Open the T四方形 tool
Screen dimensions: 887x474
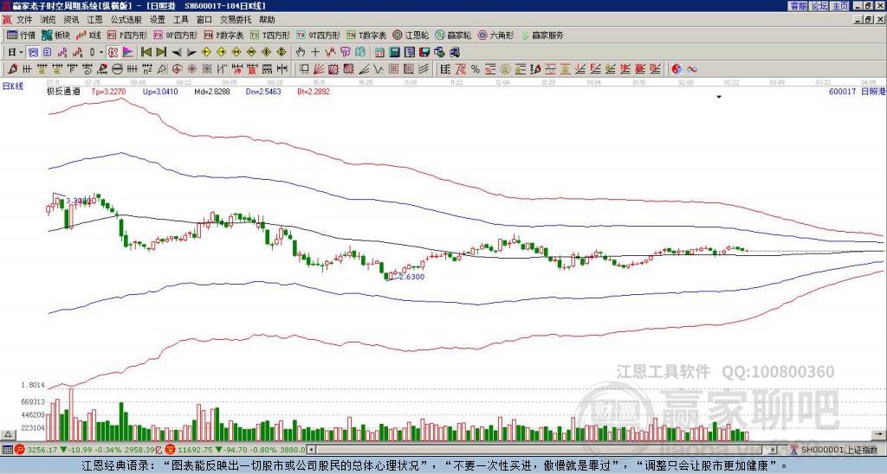click(x=270, y=35)
